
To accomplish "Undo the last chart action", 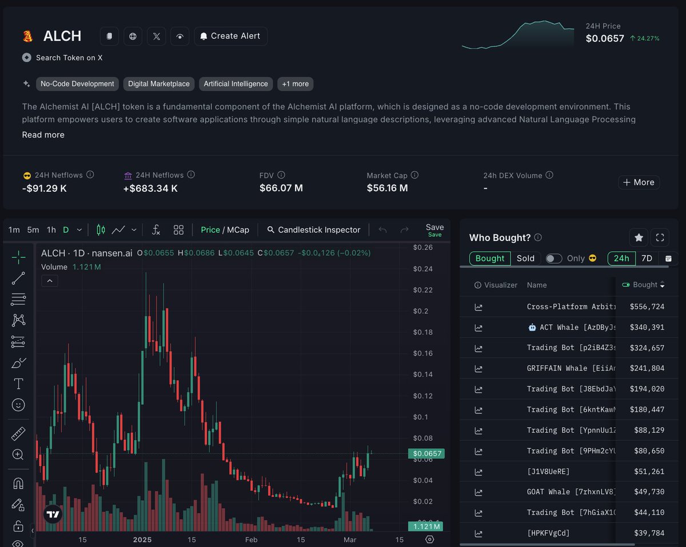I will [x=382, y=230].
